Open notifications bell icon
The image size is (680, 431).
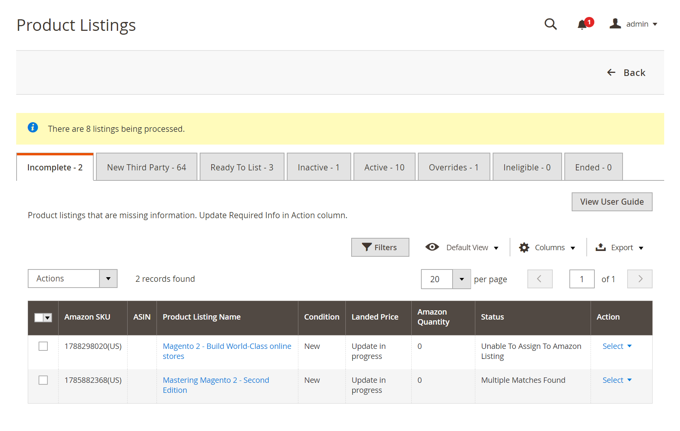pos(582,25)
